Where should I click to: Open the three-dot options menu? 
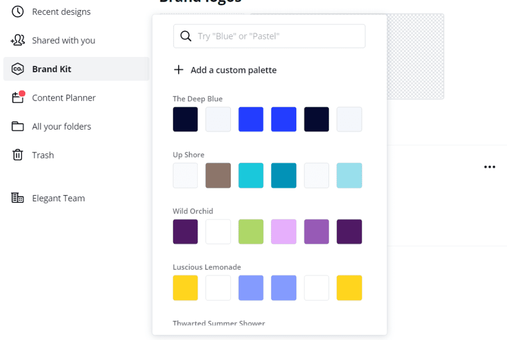(x=490, y=167)
